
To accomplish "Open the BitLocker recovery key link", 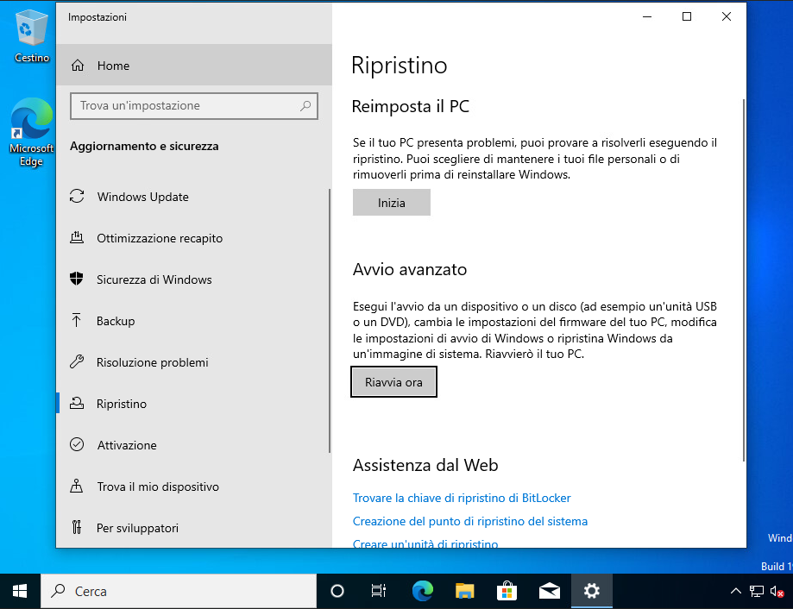I will click(462, 498).
